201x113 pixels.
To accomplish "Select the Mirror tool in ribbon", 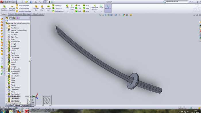I will (86, 11).
